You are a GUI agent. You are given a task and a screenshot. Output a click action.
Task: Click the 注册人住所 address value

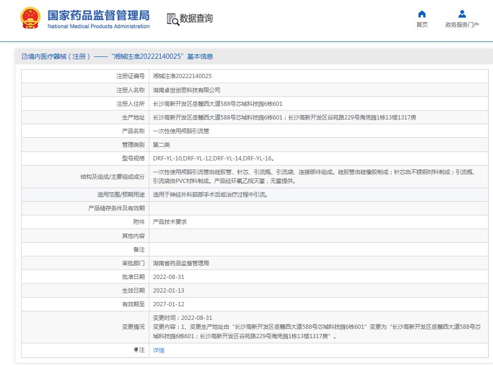click(x=218, y=104)
